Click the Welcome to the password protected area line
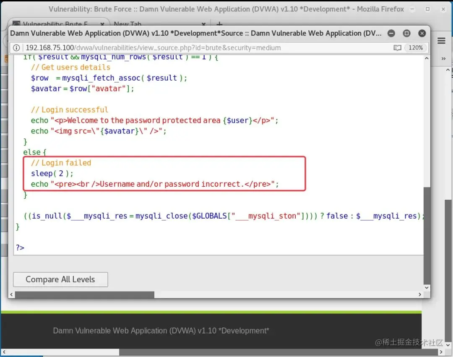 point(154,120)
